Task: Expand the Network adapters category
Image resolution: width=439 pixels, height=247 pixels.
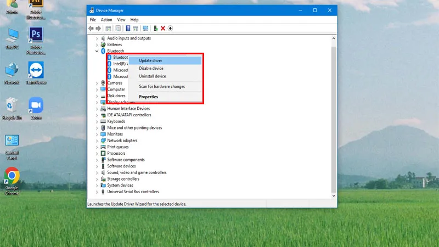Action: coord(97,141)
